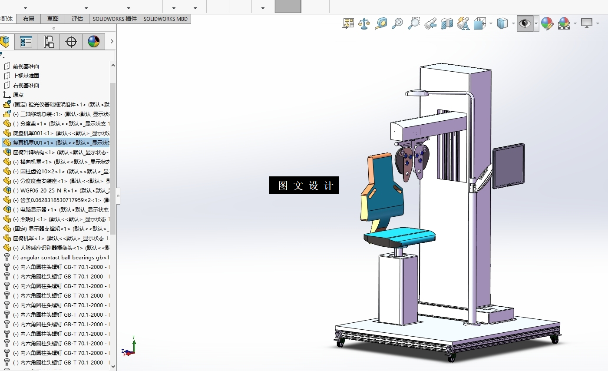This screenshot has height=371, width=608.
Task: Open the SOLIDWORKS 插件 tab
Action: [115, 19]
